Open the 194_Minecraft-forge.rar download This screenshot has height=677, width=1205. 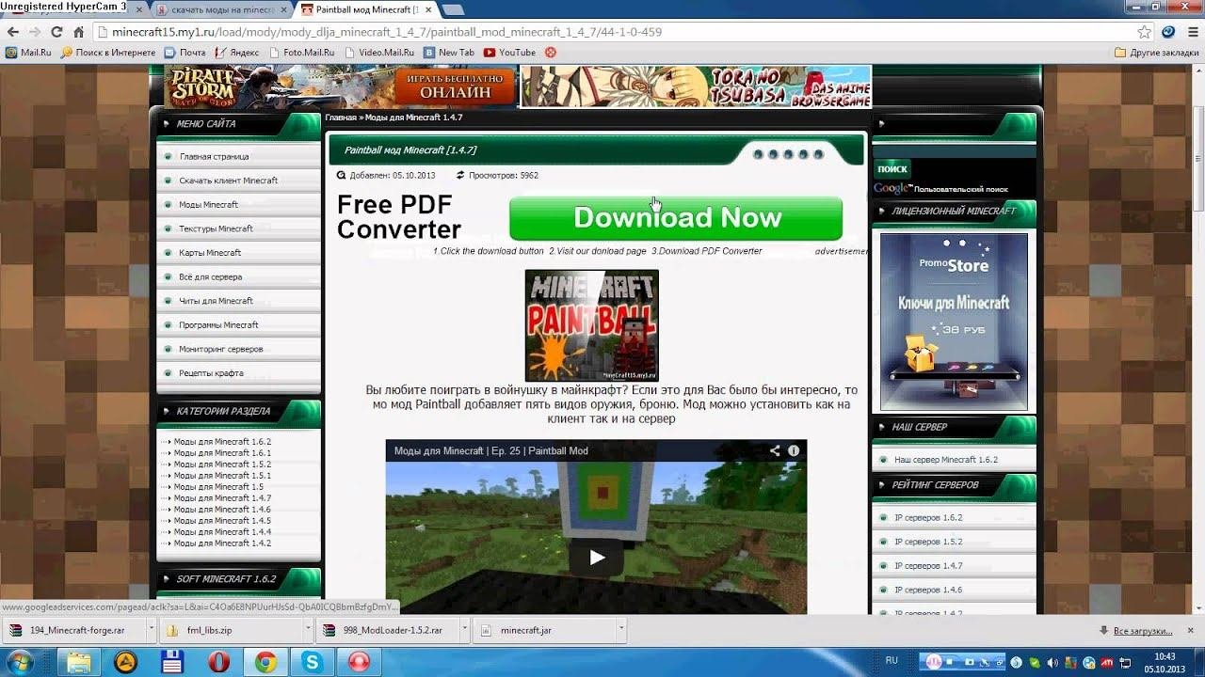tap(70, 630)
